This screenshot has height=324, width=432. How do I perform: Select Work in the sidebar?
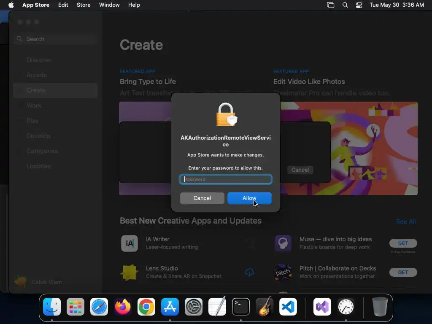[x=55, y=105]
